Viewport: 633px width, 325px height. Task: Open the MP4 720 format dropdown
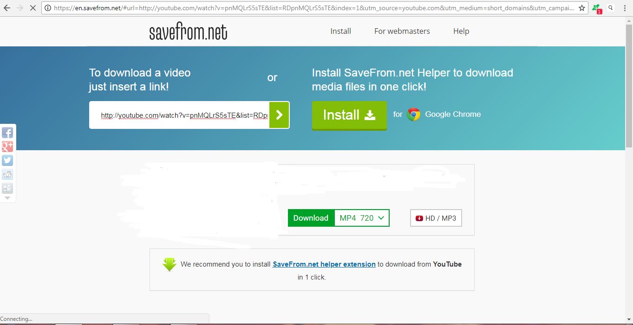(362, 218)
